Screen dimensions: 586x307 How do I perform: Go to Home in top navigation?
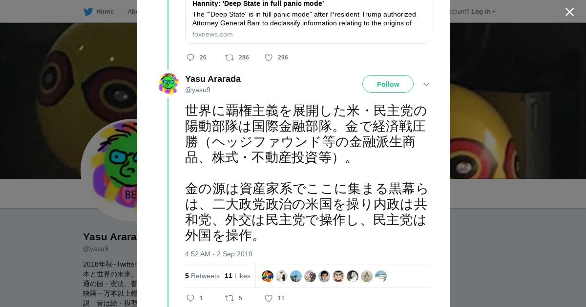105,12
